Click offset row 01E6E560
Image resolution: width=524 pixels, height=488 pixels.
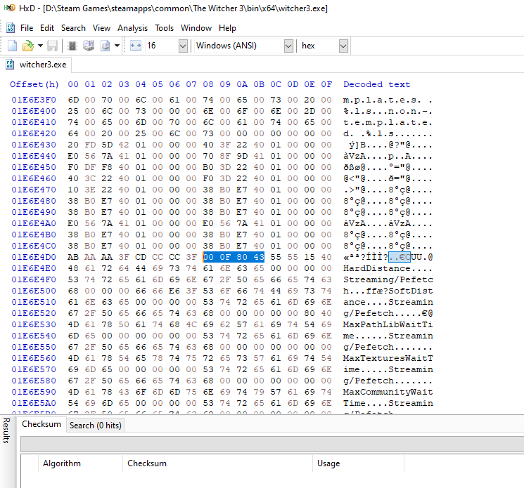point(34,358)
